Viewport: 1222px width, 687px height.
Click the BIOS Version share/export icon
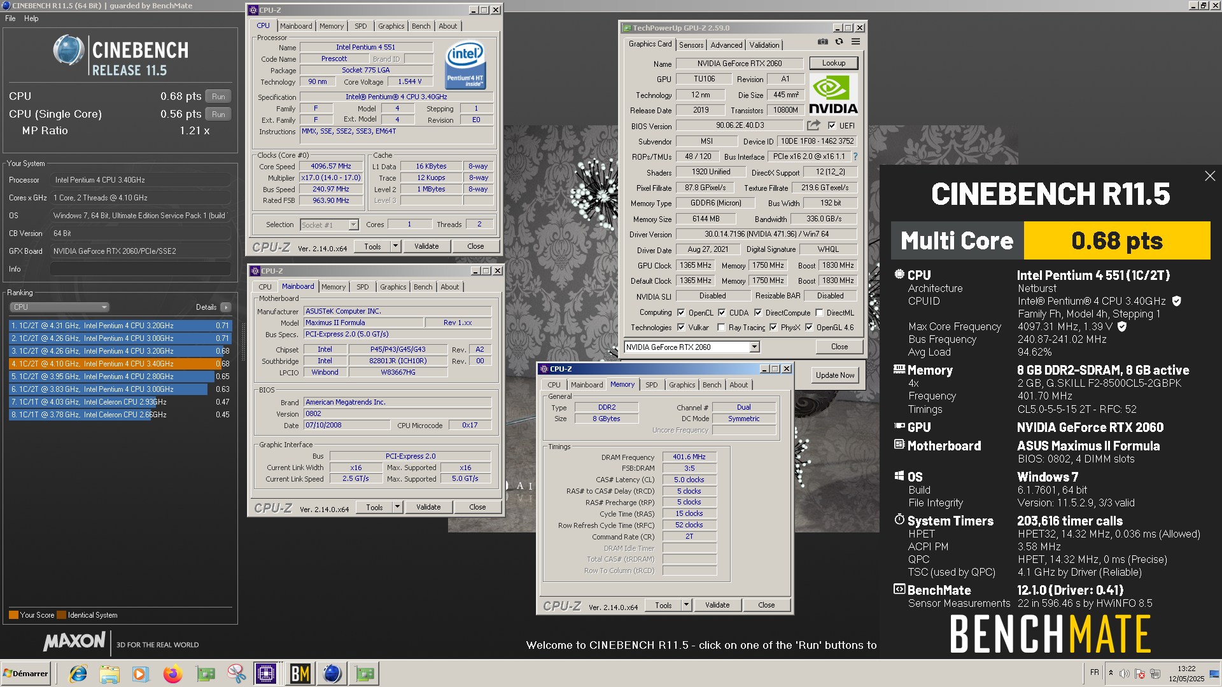(x=813, y=125)
